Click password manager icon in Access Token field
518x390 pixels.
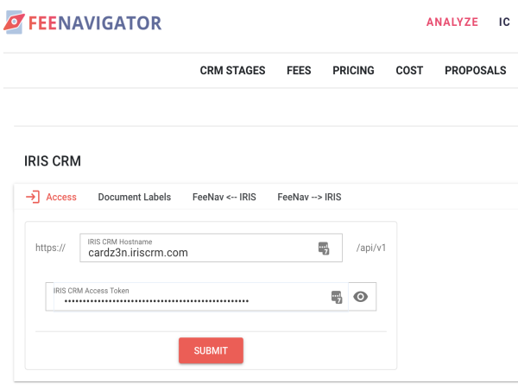coord(337,297)
